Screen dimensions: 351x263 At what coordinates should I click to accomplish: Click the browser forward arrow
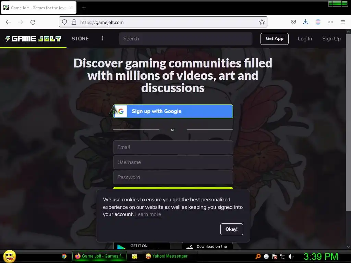[x=21, y=22]
